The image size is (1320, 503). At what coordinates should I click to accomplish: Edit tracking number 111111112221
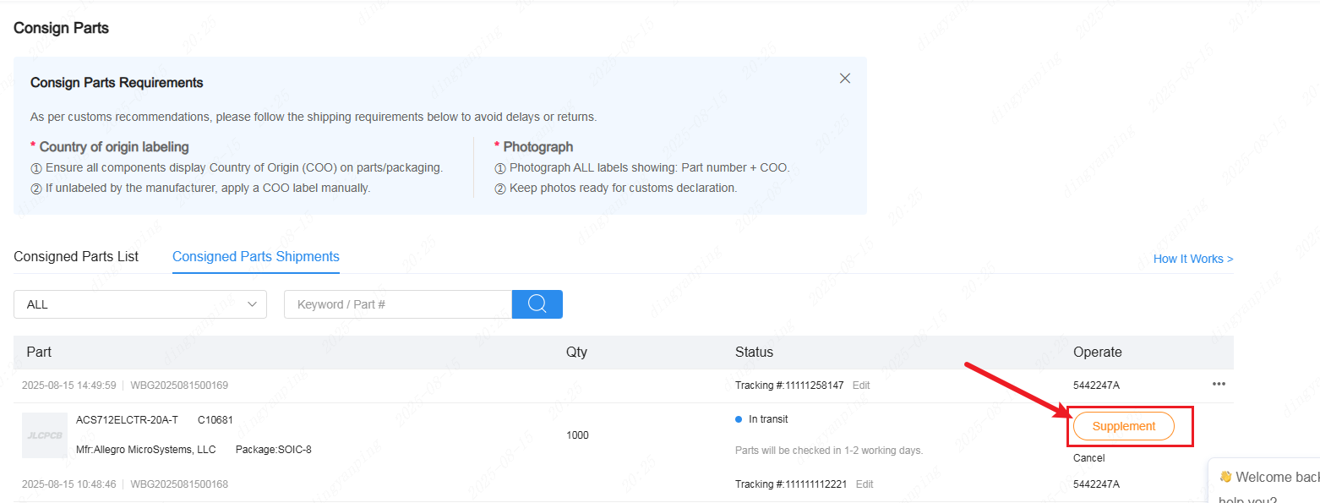point(865,484)
